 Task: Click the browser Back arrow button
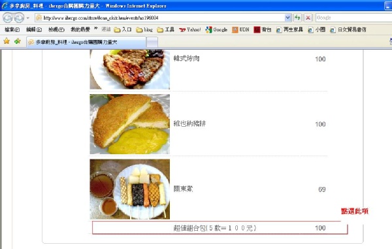coord(8,18)
